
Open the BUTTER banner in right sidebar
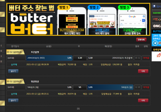[156, 31]
